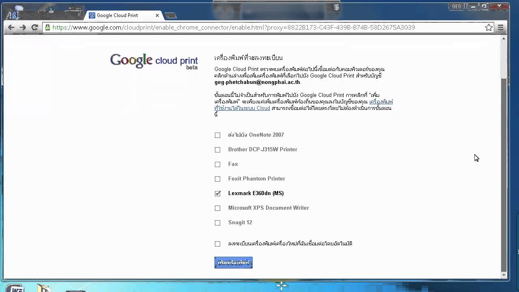Screen dimensions: 519x292
Task: Click the Fax printer label
Action: coord(233,164)
